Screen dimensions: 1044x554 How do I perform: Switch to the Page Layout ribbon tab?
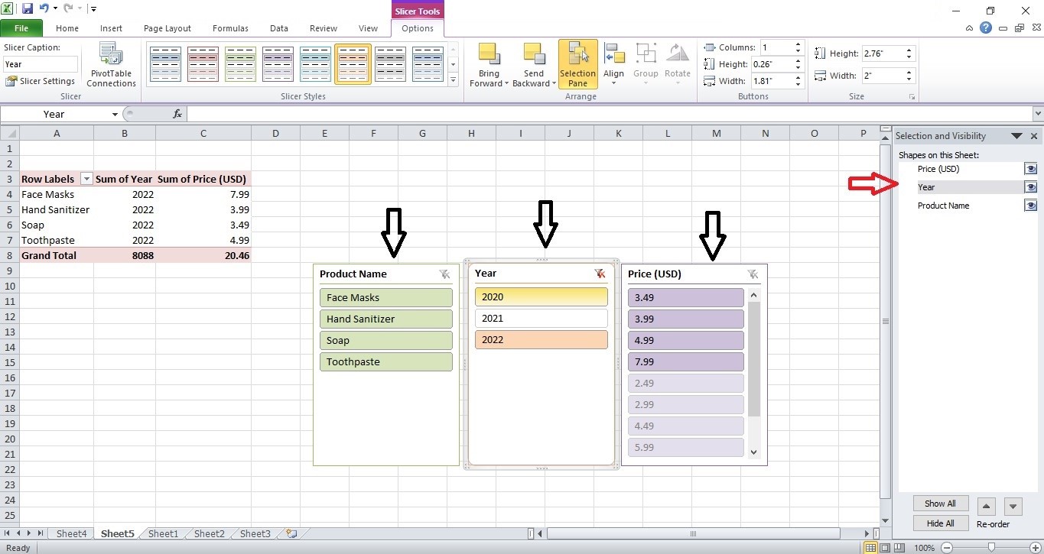coord(167,28)
